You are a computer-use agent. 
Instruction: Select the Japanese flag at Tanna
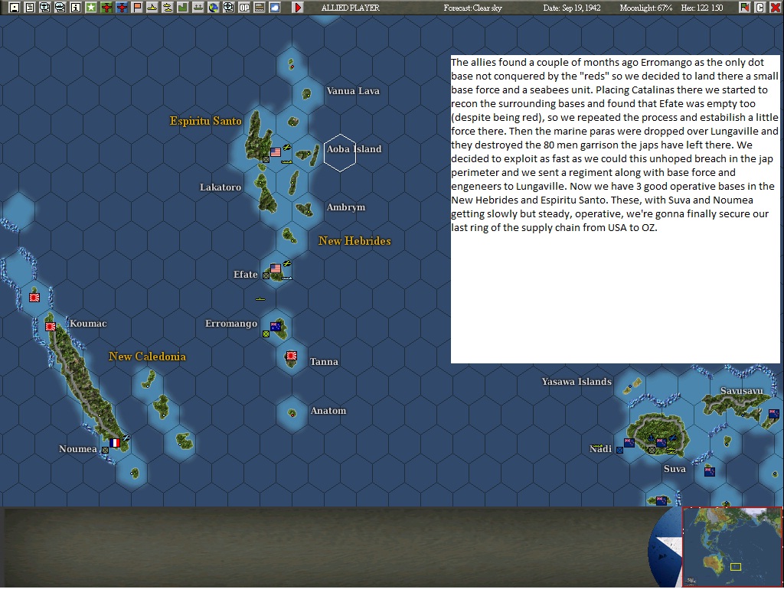click(x=292, y=356)
